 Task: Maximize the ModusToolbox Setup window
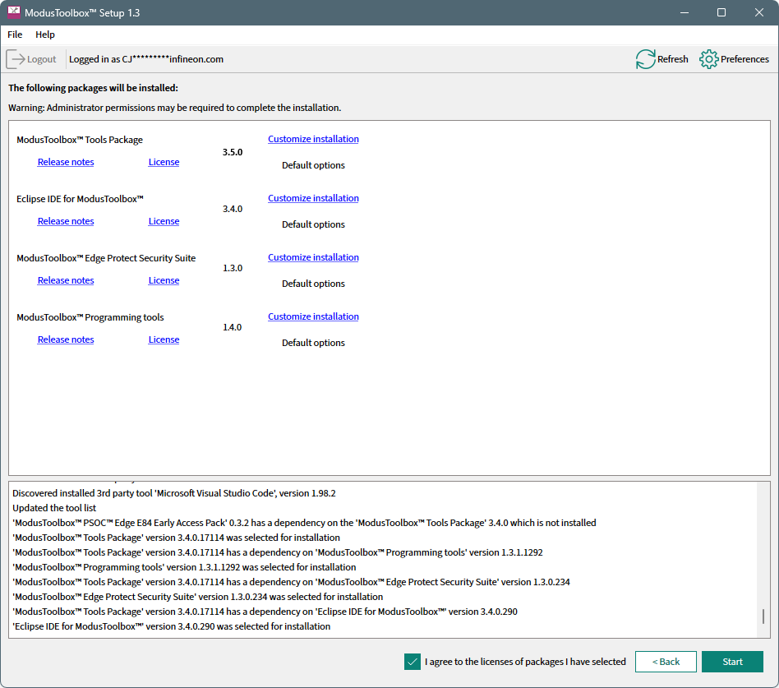721,12
